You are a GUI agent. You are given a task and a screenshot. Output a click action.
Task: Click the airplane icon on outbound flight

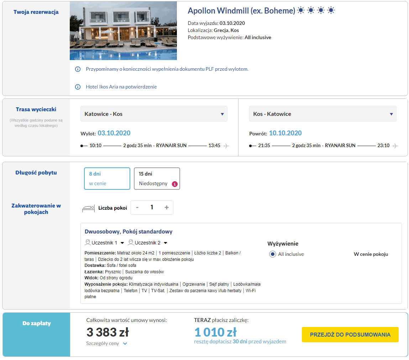[x=226, y=146]
